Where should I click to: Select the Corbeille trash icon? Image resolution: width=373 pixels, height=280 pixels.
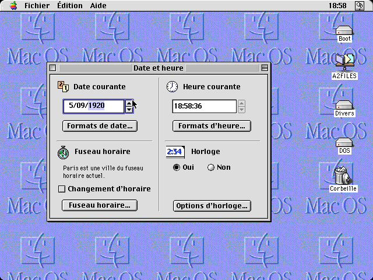[x=343, y=176]
